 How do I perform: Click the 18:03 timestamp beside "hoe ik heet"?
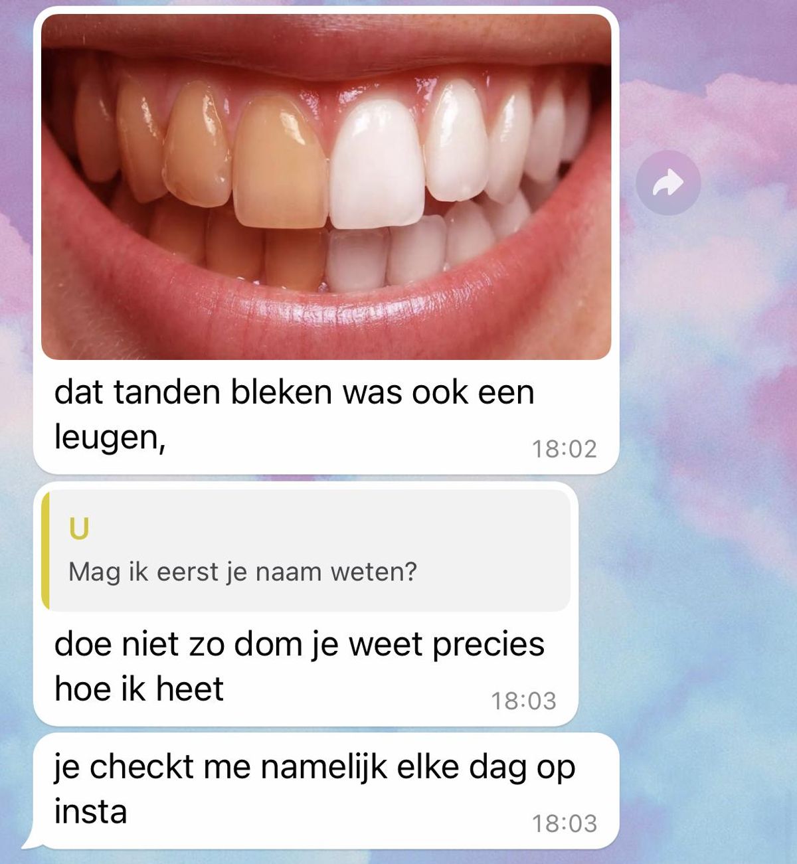523,701
